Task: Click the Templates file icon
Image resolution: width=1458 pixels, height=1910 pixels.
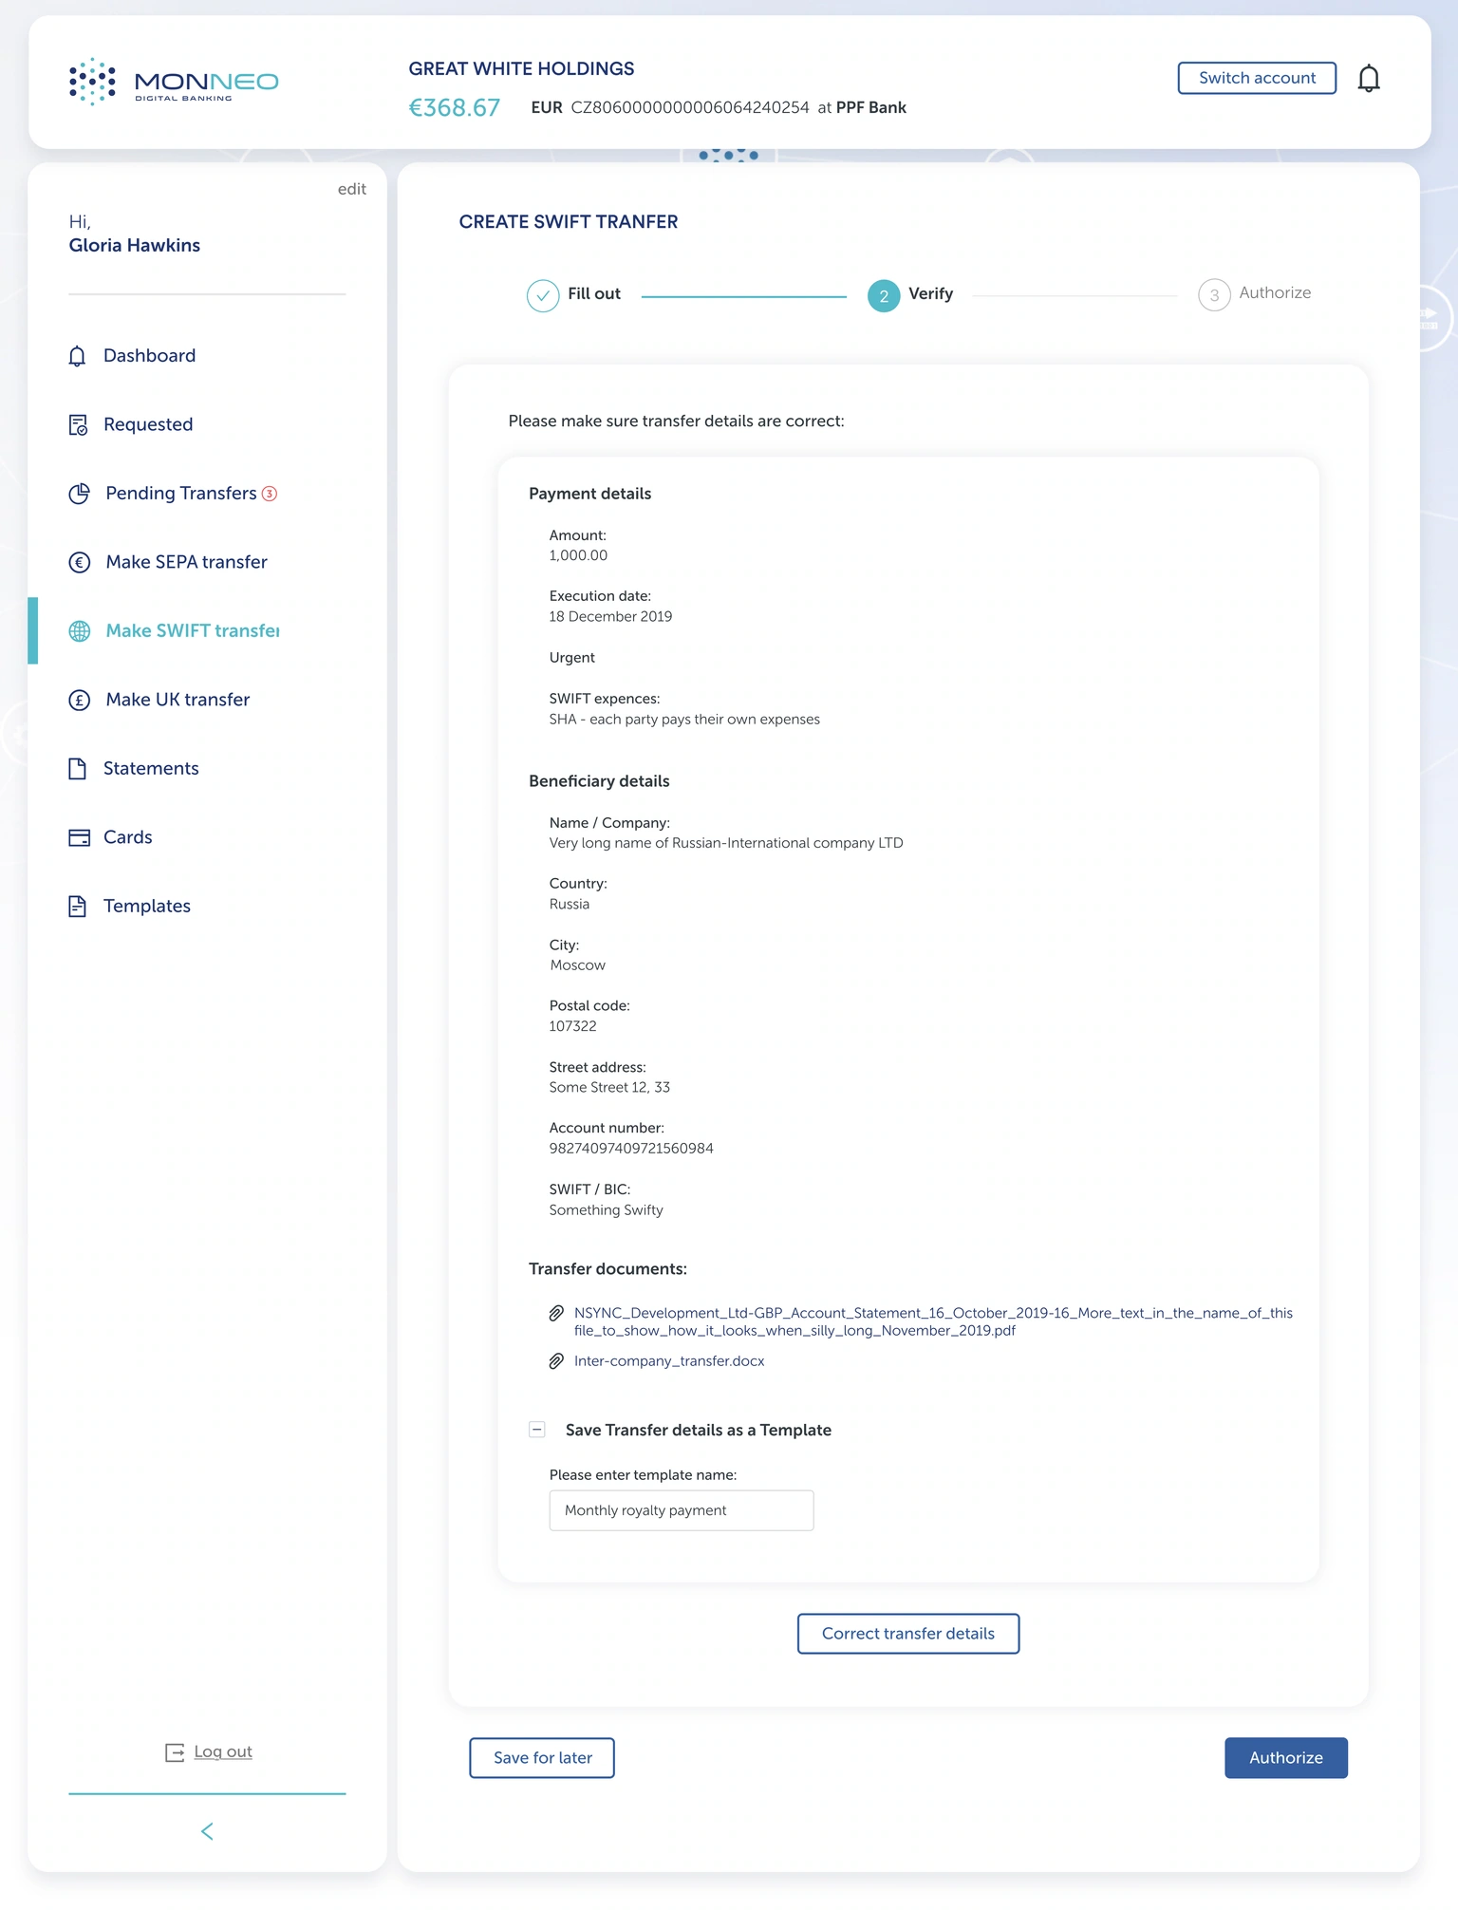Action: click(x=78, y=907)
